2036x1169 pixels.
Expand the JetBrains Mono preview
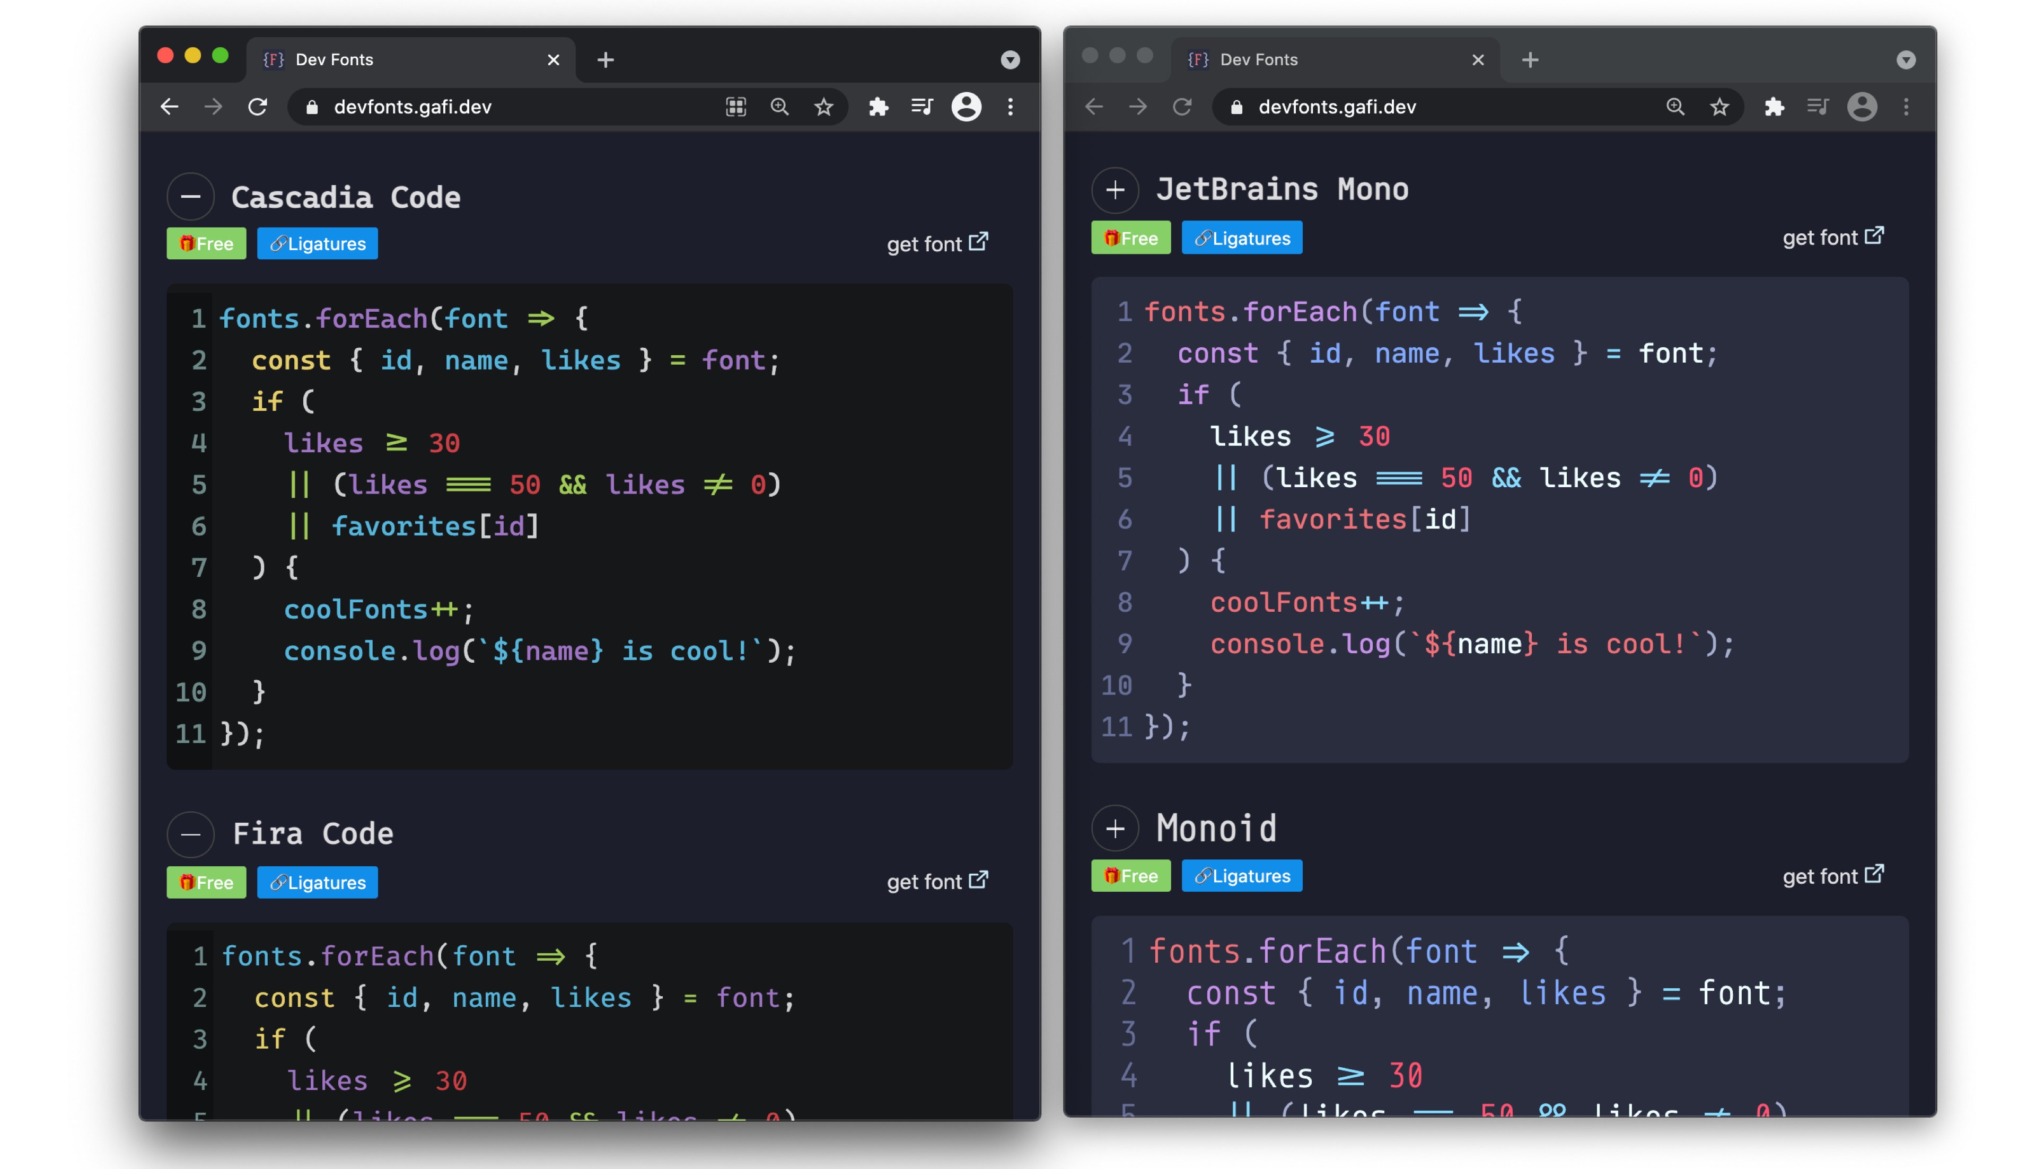[1116, 189]
